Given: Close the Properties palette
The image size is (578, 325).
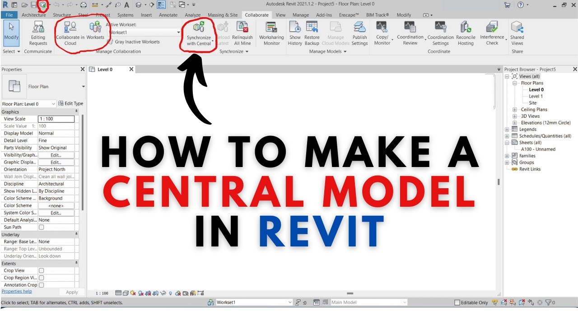Looking at the screenshot, I should (x=83, y=69).
